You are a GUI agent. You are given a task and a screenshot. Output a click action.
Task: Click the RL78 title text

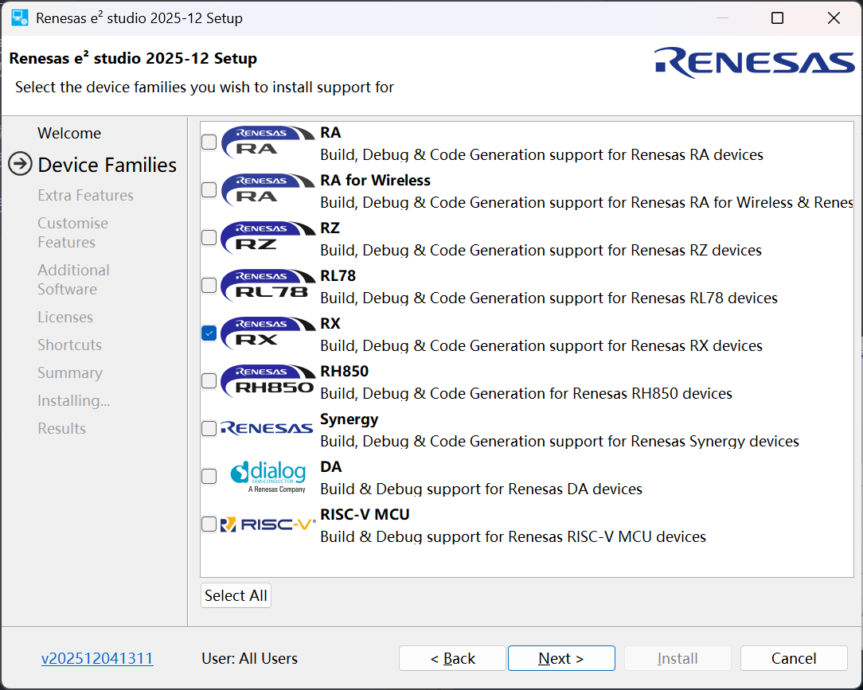click(x=338, y=275)
